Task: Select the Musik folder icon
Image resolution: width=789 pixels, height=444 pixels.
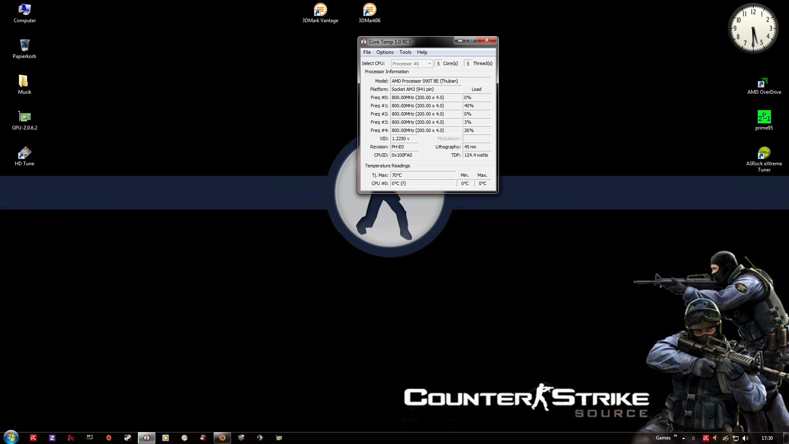Action: [25, 85]
